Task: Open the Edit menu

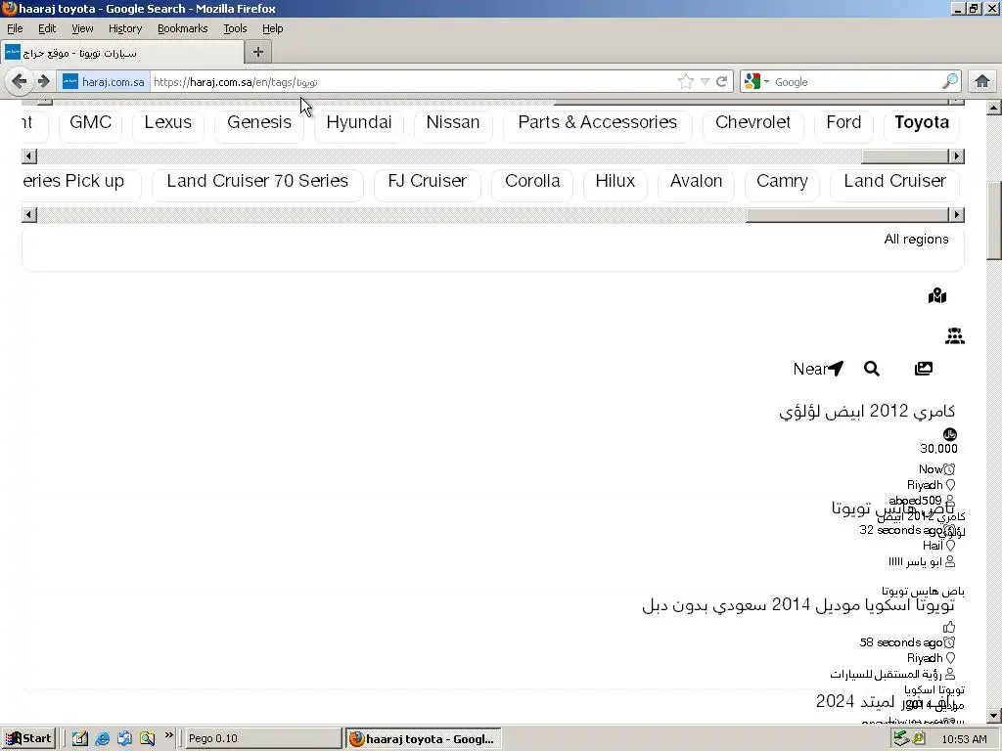Action: [x=47, y=28]
